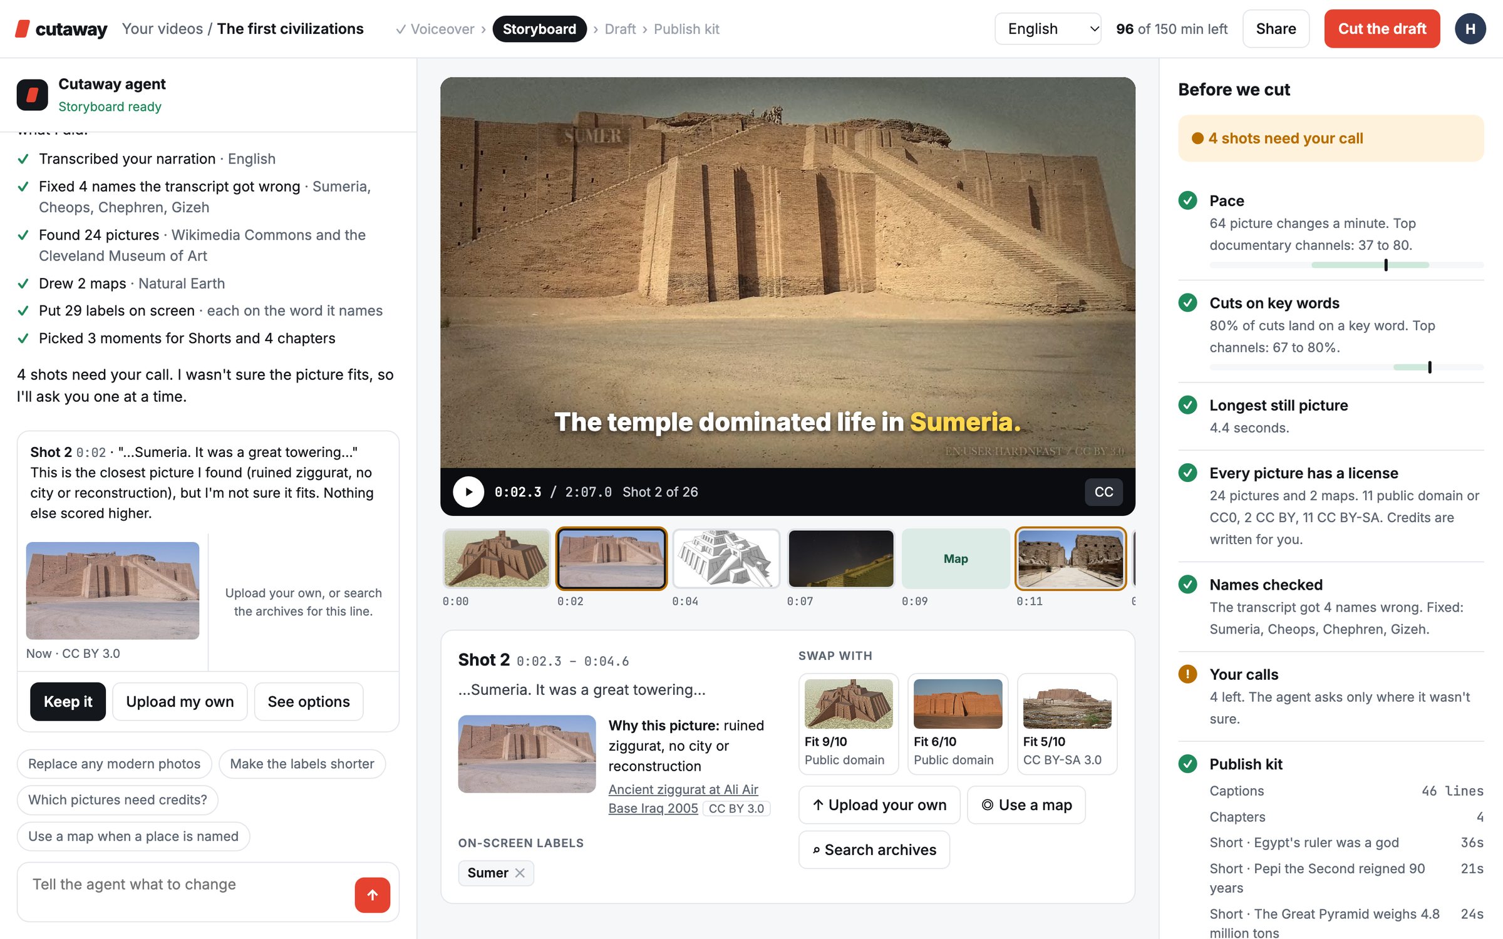
Task: Swap with the Fit 9/10 picture
Action: [x=849, y=724]
